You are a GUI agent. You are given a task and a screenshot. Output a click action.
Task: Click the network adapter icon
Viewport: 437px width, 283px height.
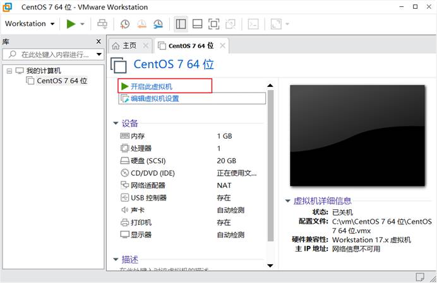point(124,185)
